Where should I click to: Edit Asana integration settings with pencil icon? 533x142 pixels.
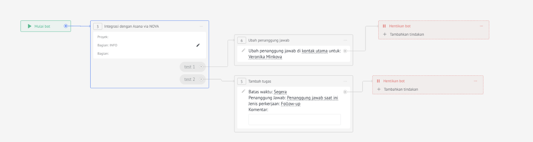pos(198,45)
